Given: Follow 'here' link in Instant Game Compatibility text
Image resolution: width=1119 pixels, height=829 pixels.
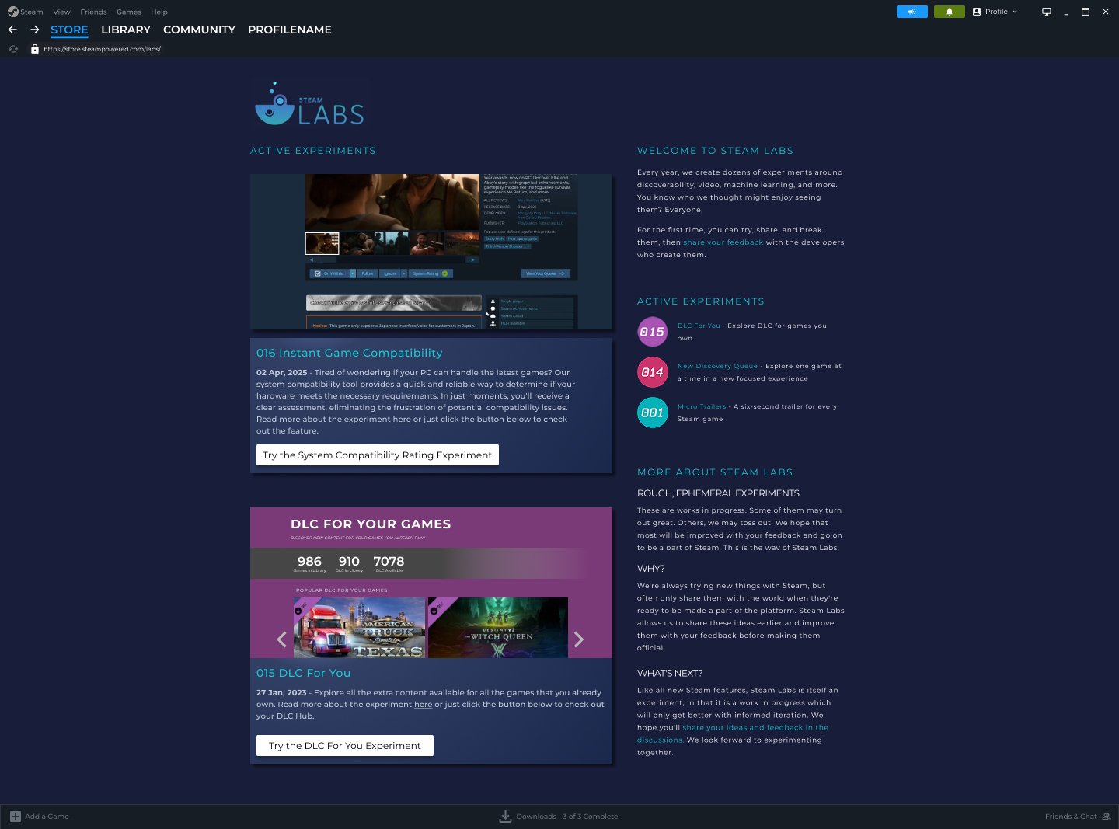Looking at the screenshot, I should [x=402, y=420].
